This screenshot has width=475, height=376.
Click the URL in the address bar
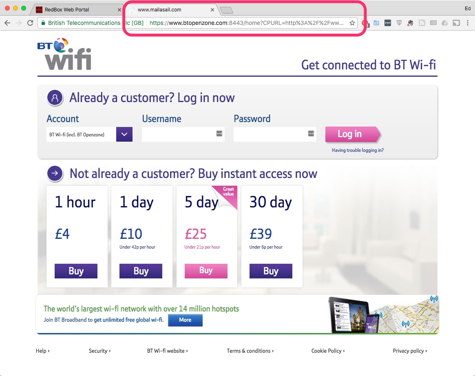tap(246, 23)
